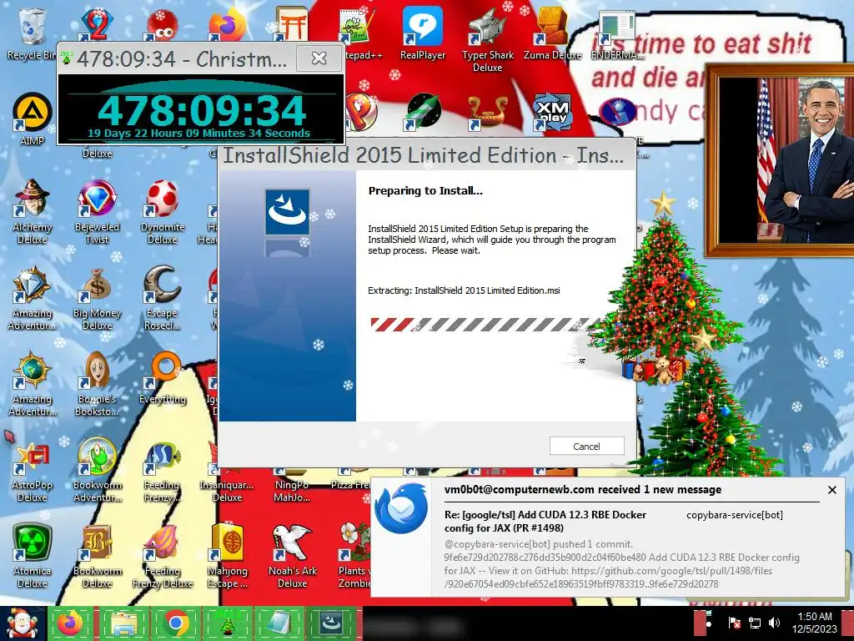Launch Zuma Deluxe desktop shortcut

pos(552,33)
